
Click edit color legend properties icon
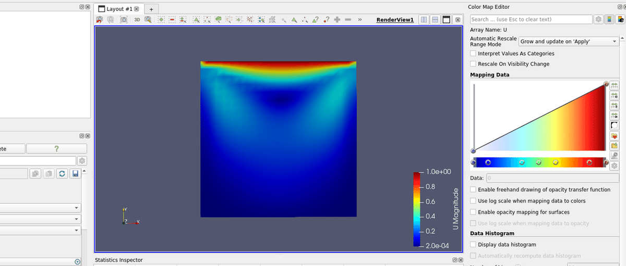click(x=620, y=19)
